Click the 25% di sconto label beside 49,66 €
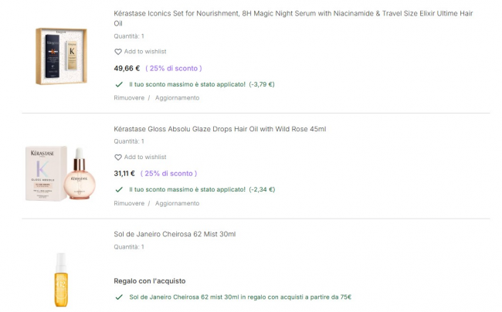This screenshot has width=502, height=312. click(171, 68)
